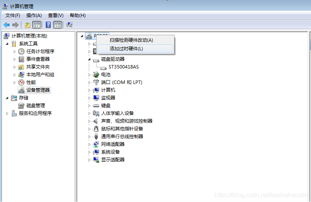Toggle the Show/Hide Console Tree icon

pyautogui.click(x=37, y=25)
